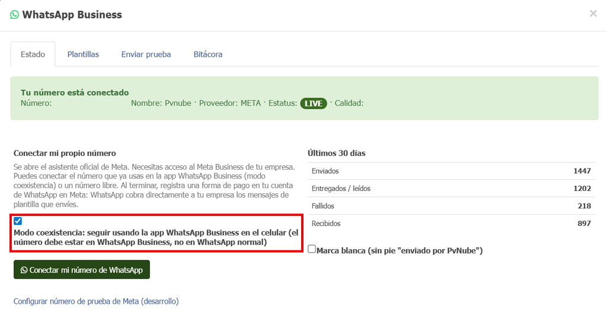607x328 pixels.
Task: Uncheck the Modo coexistencia checkbox
Action: [x=18, y=221]
